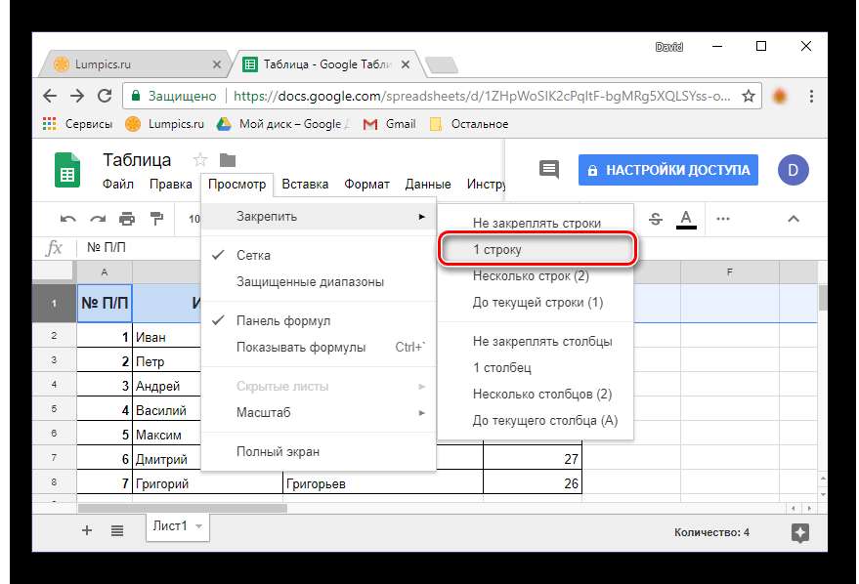Select Показывать формулы menu entry
859x584 pixels.
[x=319, y=347]
